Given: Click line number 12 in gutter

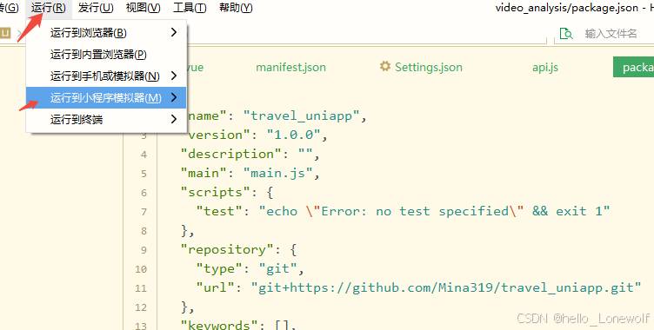Looking at the screenshot, I should tap(141, 308).
